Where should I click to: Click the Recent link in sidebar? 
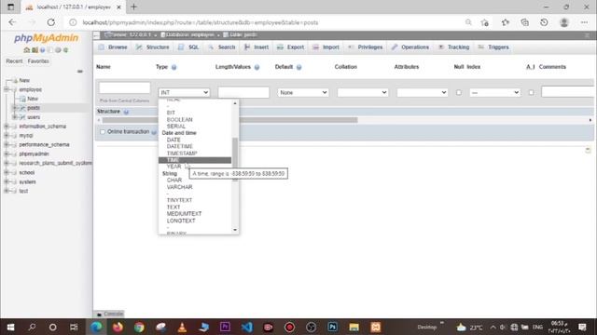pos(15,61)
